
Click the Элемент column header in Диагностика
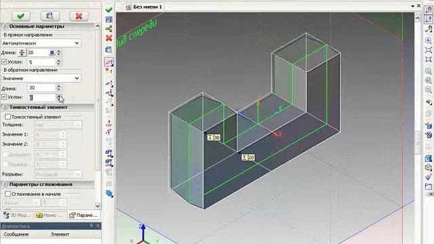(x=60, y=235)
